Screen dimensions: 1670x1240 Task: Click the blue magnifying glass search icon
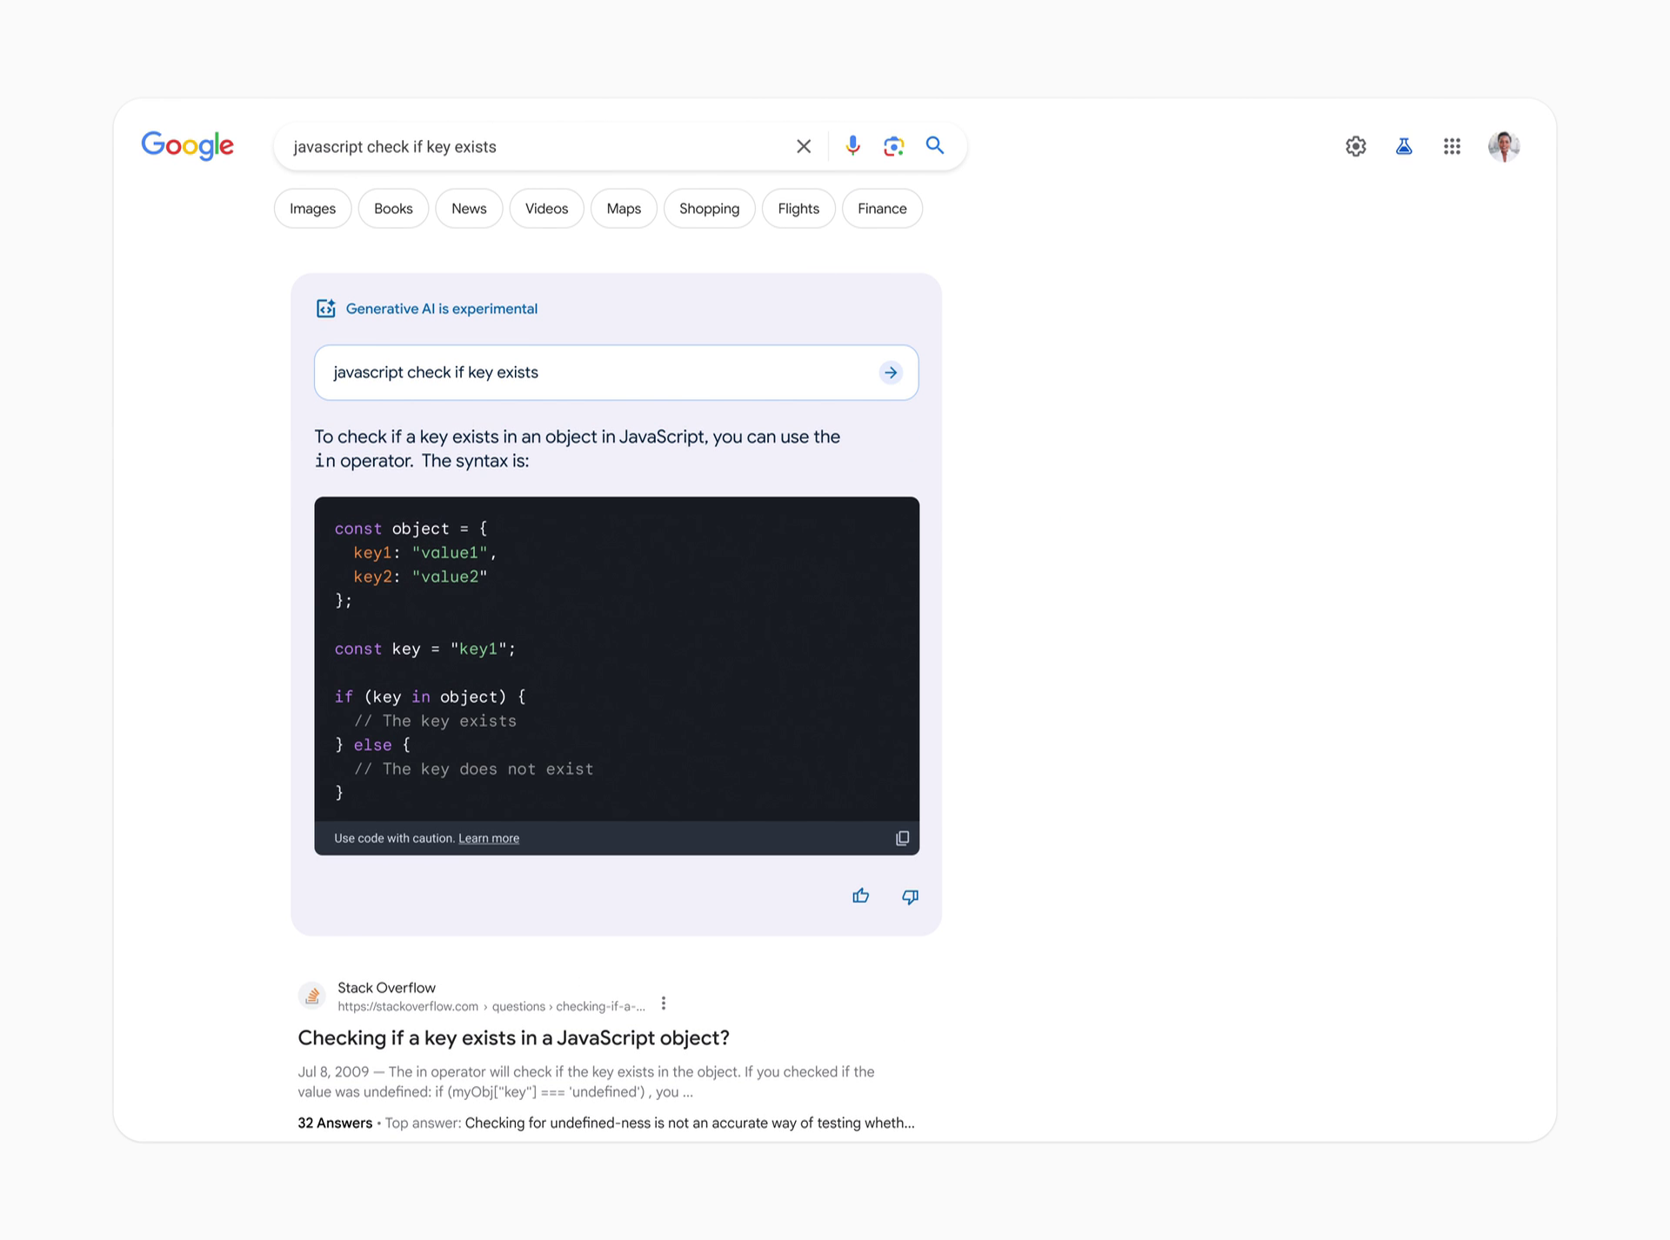click(935, 145)
